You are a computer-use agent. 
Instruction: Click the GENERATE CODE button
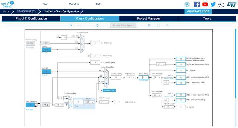pos(198,11)
